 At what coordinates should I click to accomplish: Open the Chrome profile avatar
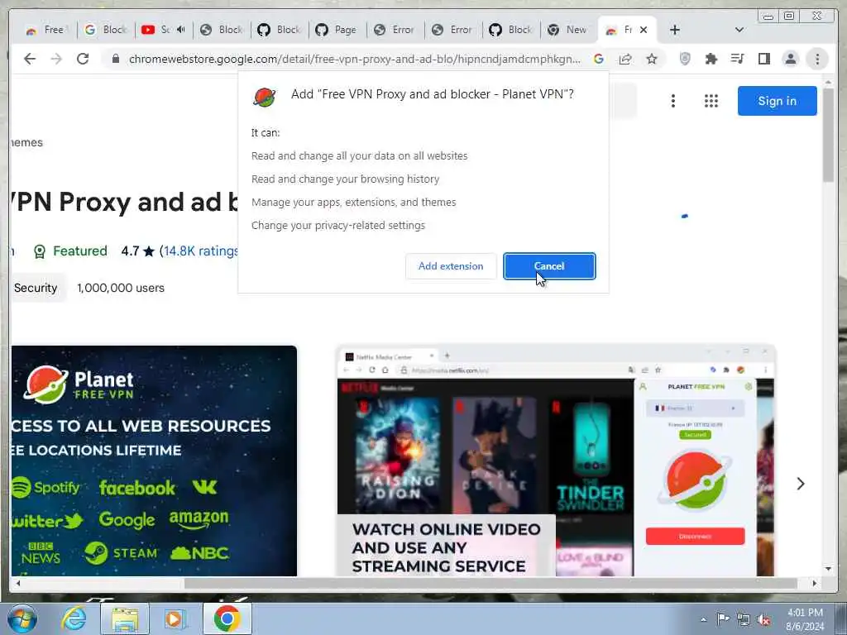(790, 59)
